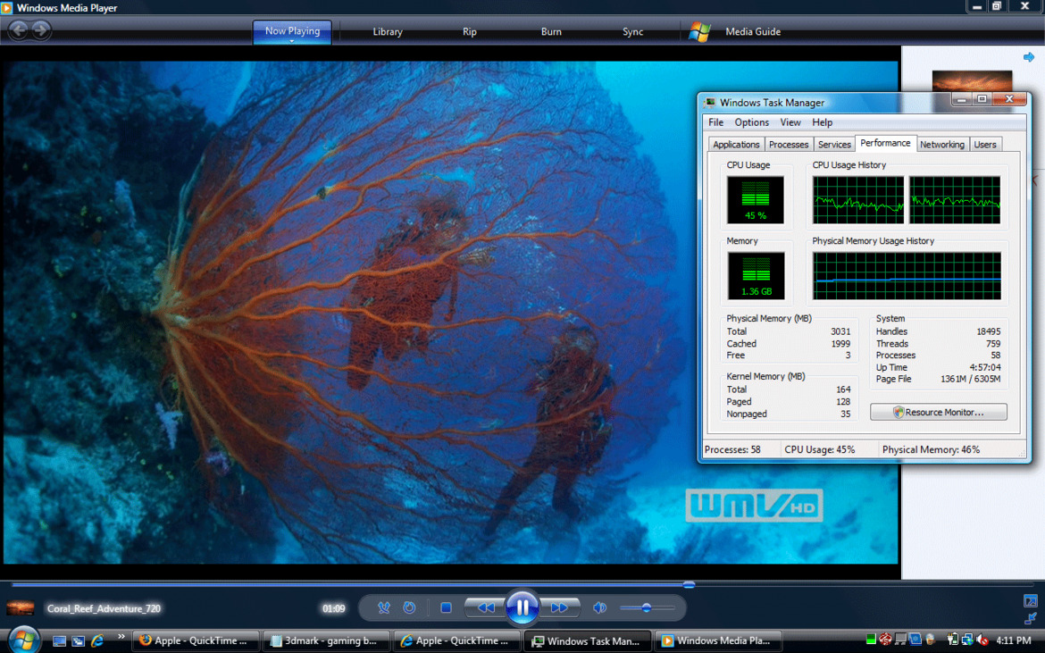This screenshot has height=653, width=1045.
Task: Pause the Coral Reef video
Action: (522, 607)
